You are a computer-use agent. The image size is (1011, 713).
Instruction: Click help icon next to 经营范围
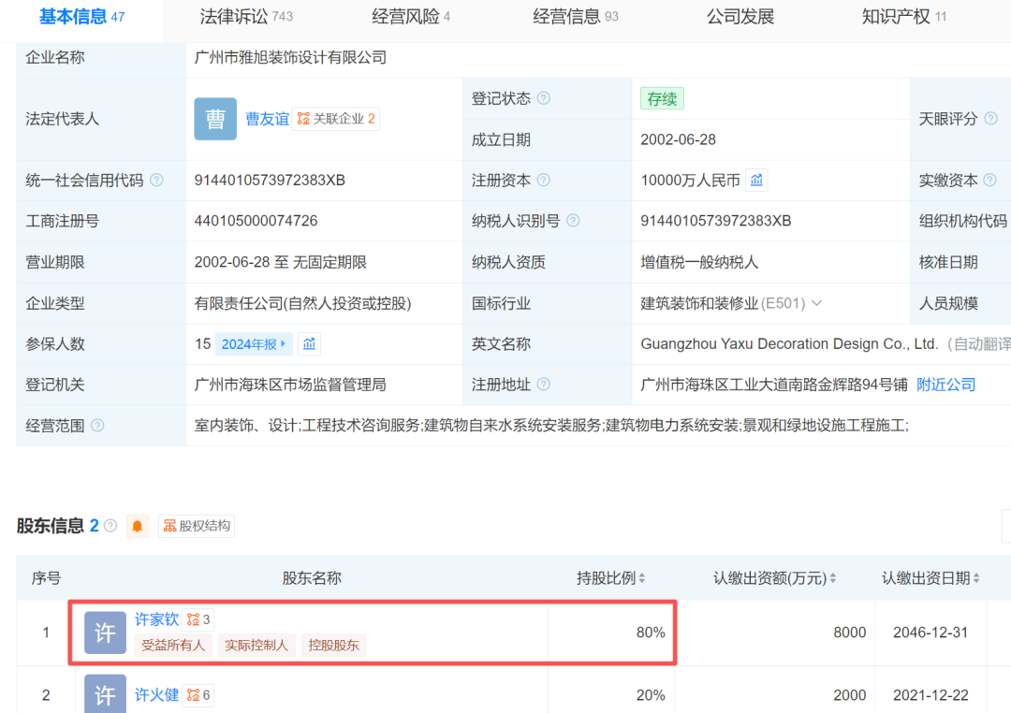pos(97,426)
